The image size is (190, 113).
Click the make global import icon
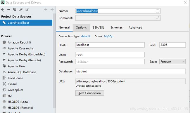tap(27, 9)
